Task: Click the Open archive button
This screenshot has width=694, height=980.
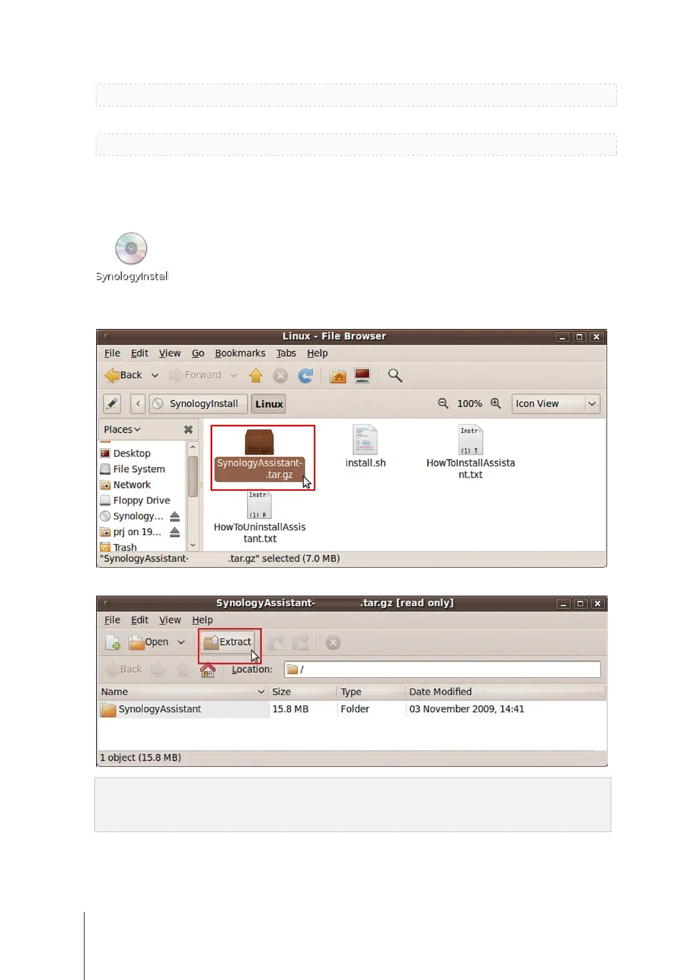Action: [149, 642]
